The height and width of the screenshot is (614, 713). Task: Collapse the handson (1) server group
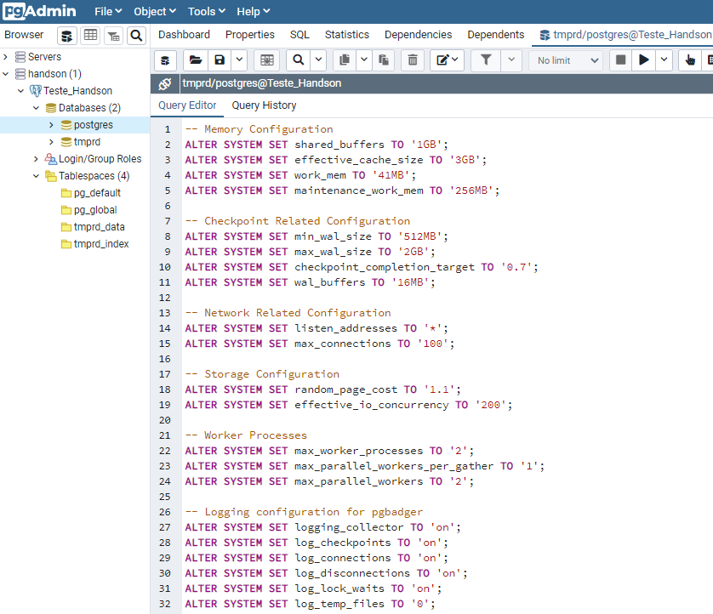[5, 74]
